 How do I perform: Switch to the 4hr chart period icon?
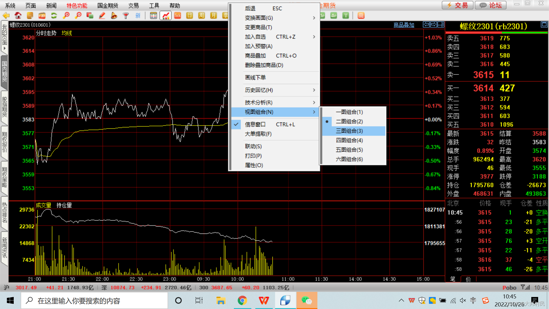pyautogui.click(x=334, y=16)
